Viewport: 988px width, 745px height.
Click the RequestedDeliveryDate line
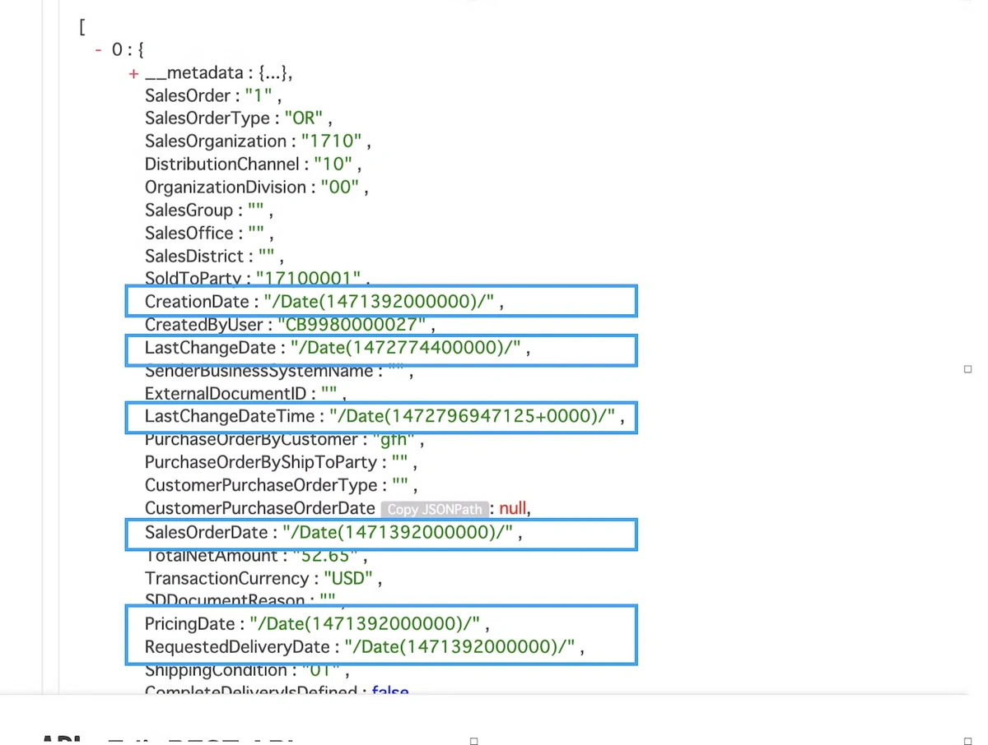365,647
